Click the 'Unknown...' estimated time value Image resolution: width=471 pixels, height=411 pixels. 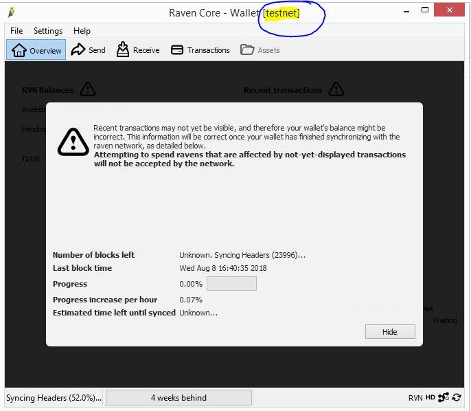tap(198, 313)
